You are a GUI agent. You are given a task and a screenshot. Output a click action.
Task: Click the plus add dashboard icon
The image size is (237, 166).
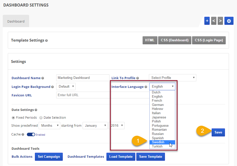pos(207,21)
